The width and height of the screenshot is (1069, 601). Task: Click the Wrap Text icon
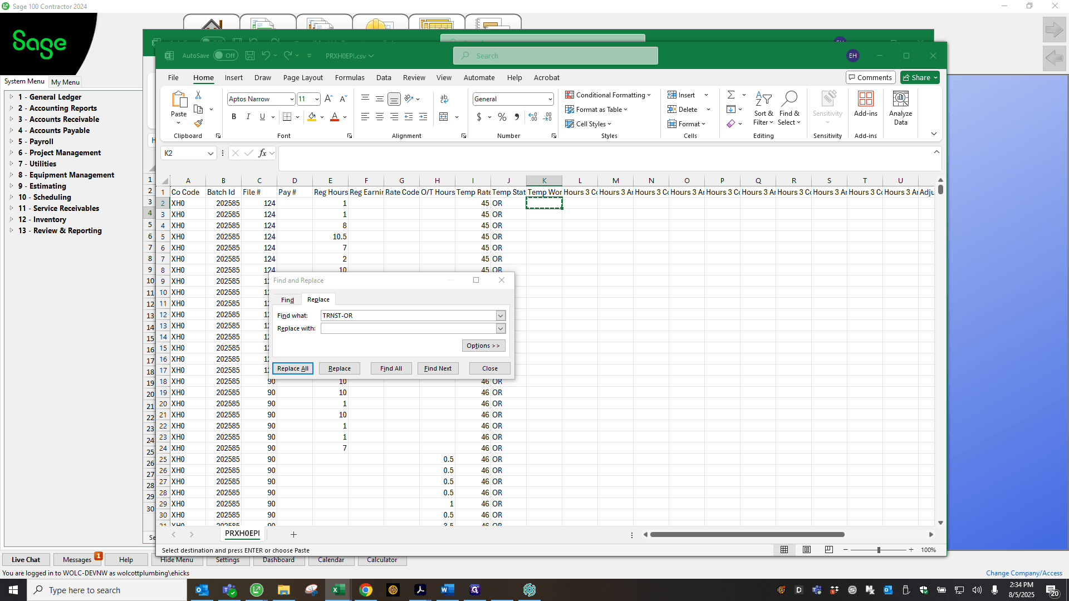pos(444,98)
